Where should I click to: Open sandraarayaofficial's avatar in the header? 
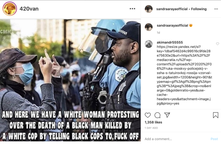coord(149,9)
